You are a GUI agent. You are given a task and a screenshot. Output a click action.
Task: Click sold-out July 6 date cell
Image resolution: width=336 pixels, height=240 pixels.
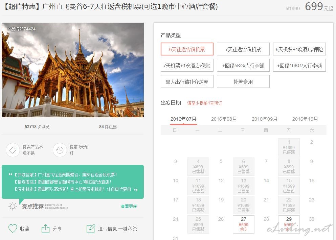(243, 167)
